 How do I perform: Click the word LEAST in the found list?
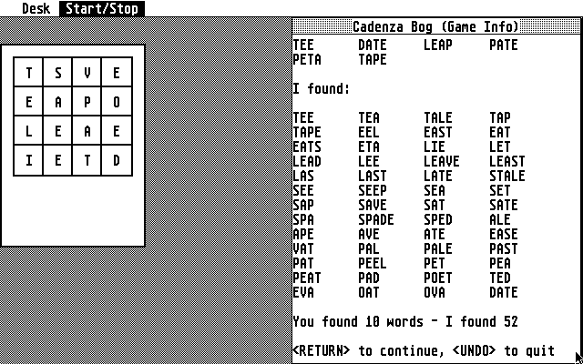[x=506, y=162]
